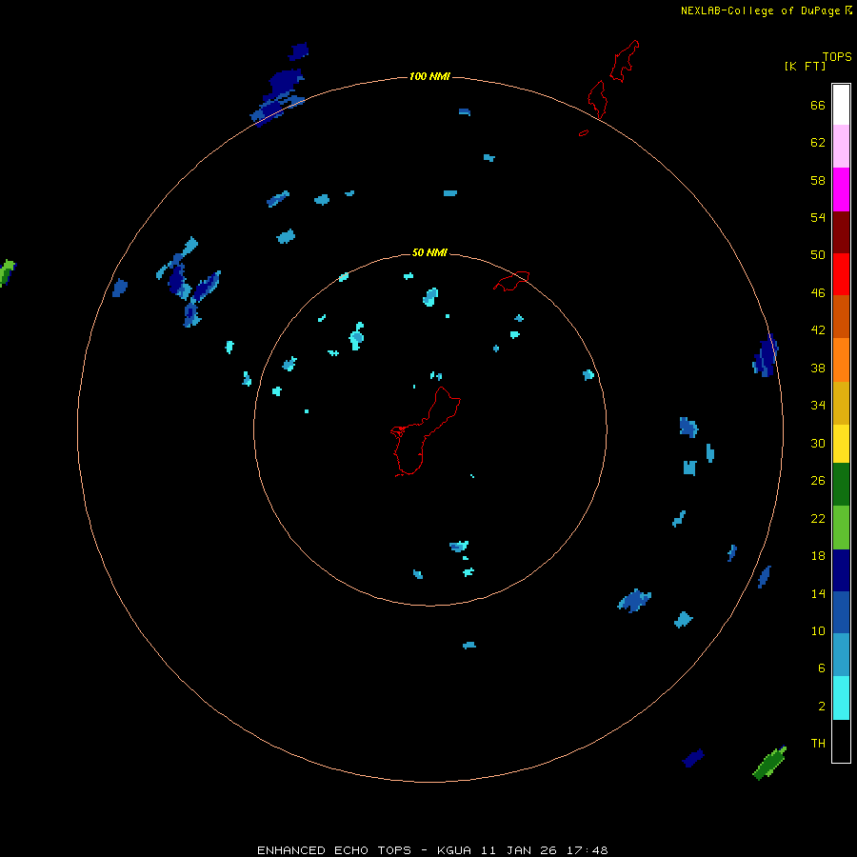Click the TH legend label

(x=818, y=743)
